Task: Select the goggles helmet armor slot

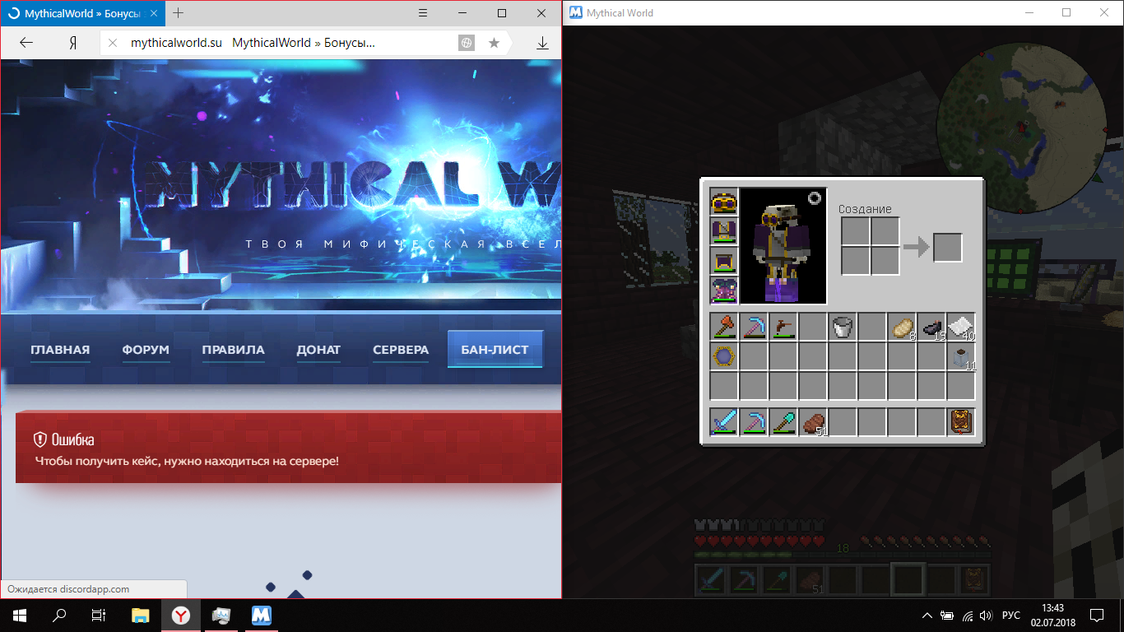Action: click(724, 202)
